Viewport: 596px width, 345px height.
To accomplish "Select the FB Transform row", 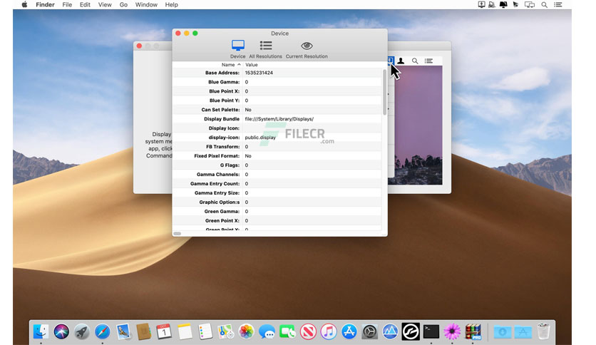I will tap(277, 147).
